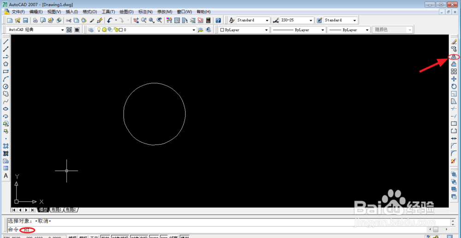
Task: Activate the Trim tool
Action: point(454,109)
